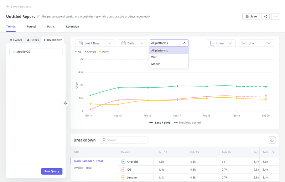Image resolution: width=285 pixels, height=182 pixels.
Task: Switch to the Funnel tab
Action: point(31,27)
